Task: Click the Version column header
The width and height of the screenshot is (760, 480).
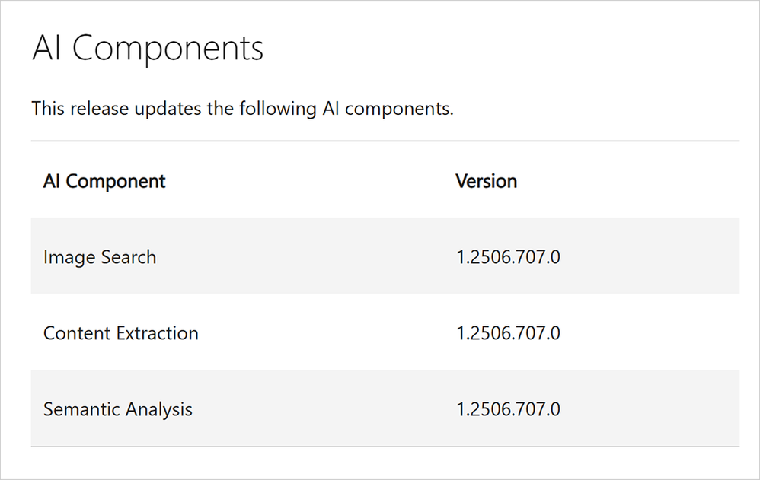Action: point(486,181)
